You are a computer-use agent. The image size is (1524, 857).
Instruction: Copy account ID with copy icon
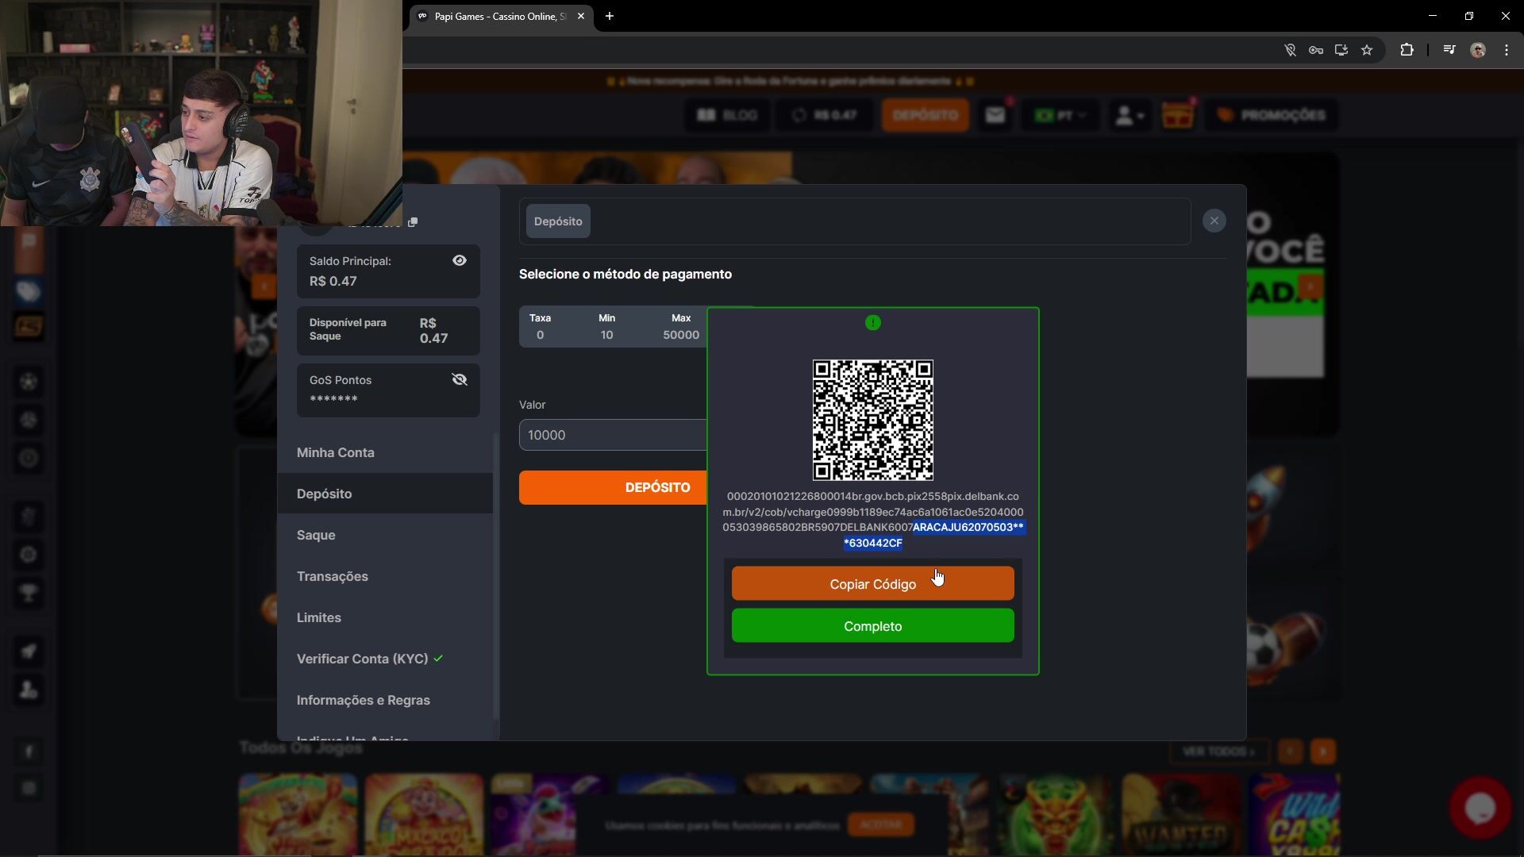coord(413,222)
